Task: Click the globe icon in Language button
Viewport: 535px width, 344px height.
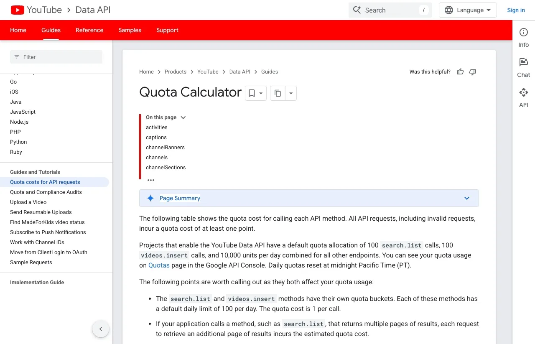Action: (x=449, y=10)
